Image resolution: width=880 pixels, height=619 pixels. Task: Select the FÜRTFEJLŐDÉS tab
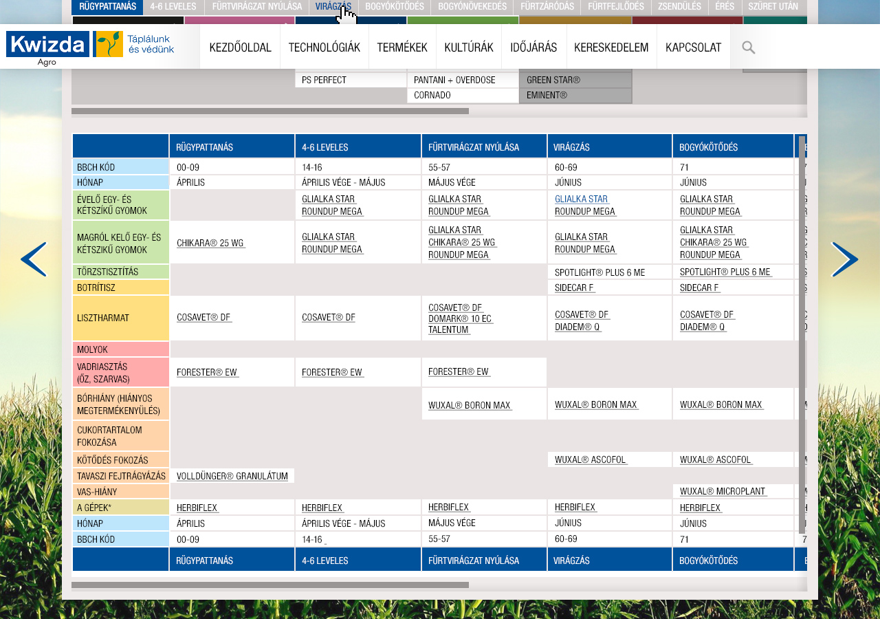coord(616,7)
